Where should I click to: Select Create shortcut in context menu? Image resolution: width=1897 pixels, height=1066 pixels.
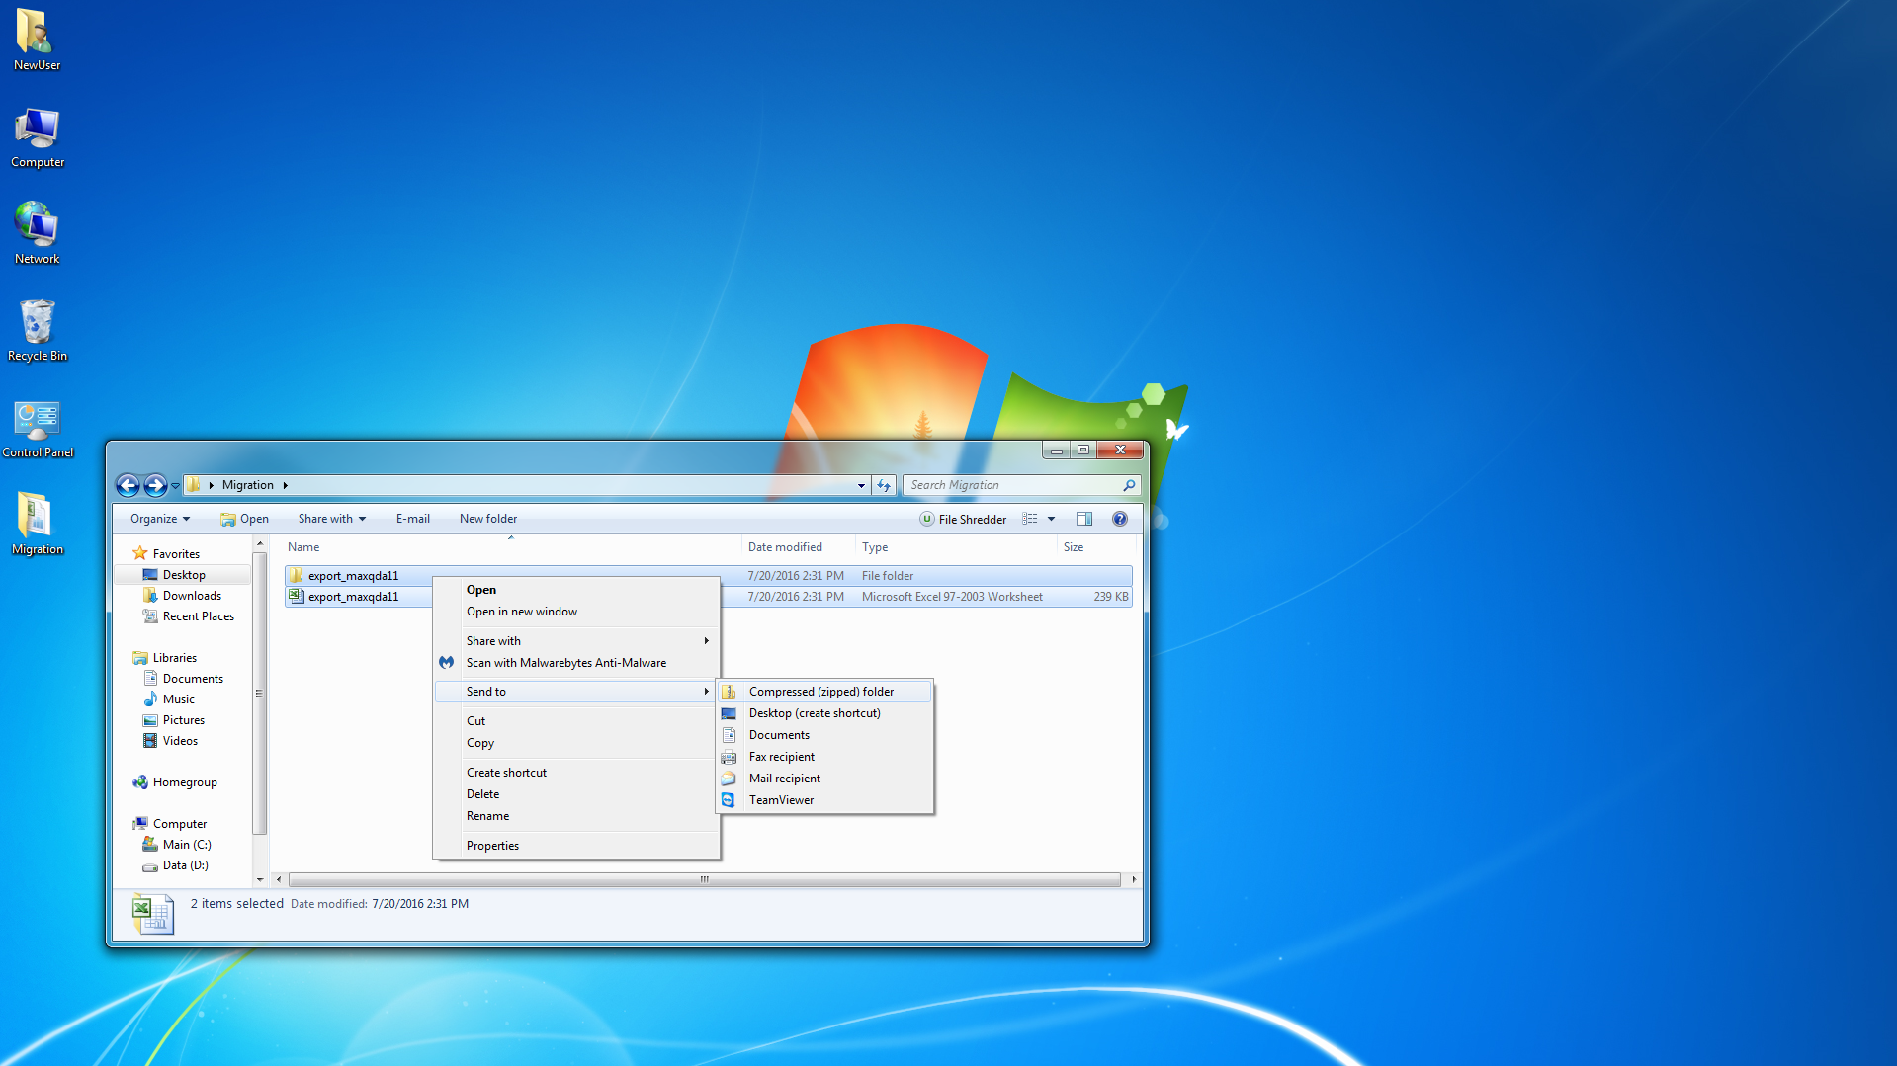(x=577, y=773)
